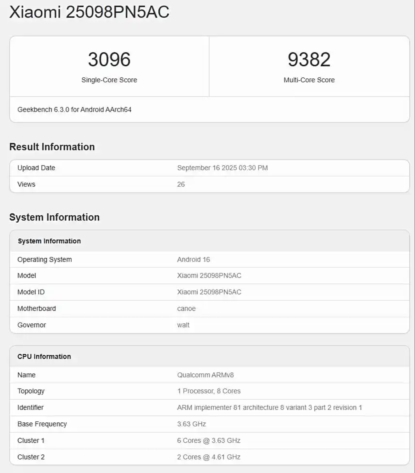This screenshot has width=415, height=473.
Task: Click the Views label
Action: click(26, 184)
